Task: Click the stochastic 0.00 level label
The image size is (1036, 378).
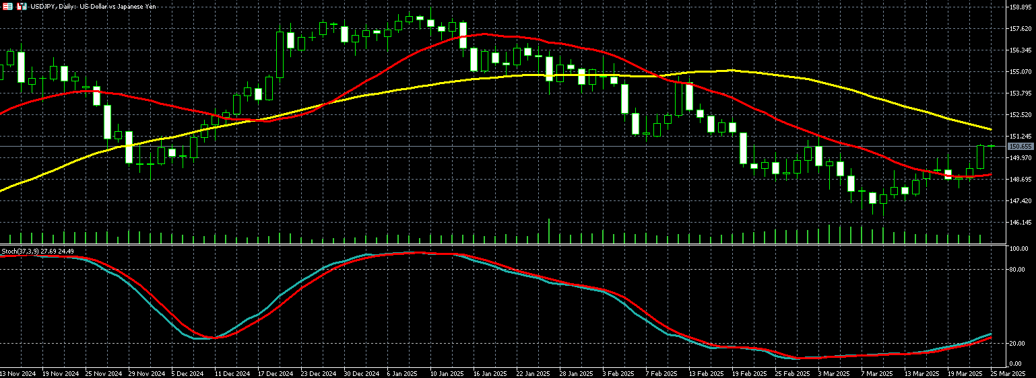Action: point(1015,364)
